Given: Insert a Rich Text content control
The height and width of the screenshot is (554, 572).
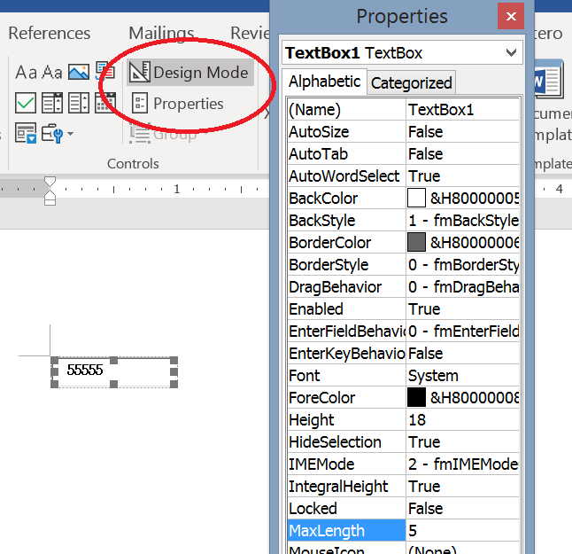Looking at the screenshot, I should (x=27, y=73).
